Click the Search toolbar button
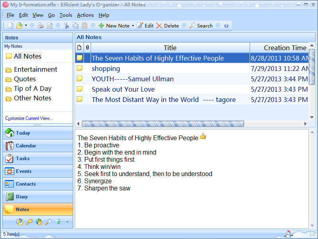Screen dimensions: 318x239 (x=201, y=25)
